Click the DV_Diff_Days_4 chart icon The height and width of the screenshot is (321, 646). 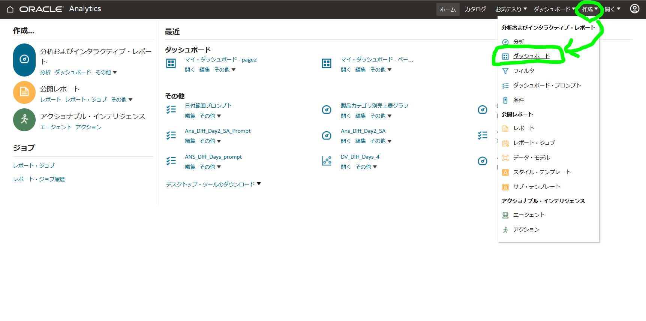point(327,161)
